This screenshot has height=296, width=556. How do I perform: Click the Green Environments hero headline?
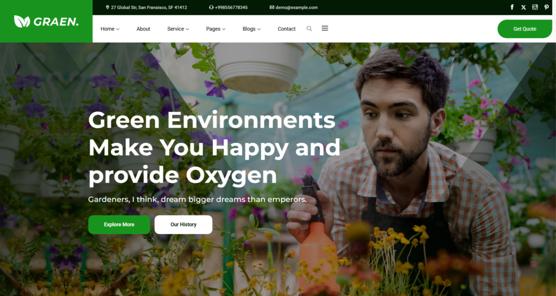(x=214, y=148)
